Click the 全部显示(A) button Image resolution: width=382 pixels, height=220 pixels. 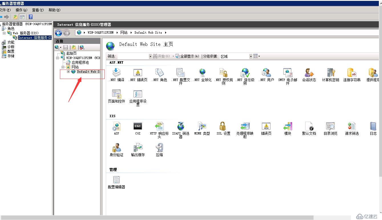coord(187,56)
